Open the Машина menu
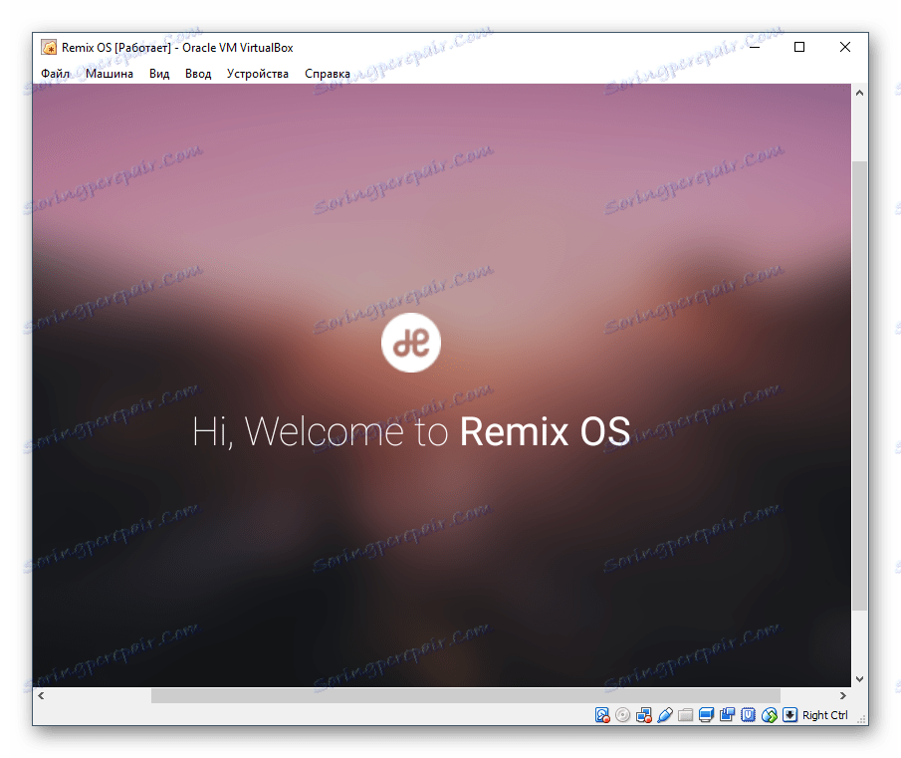 110,74
